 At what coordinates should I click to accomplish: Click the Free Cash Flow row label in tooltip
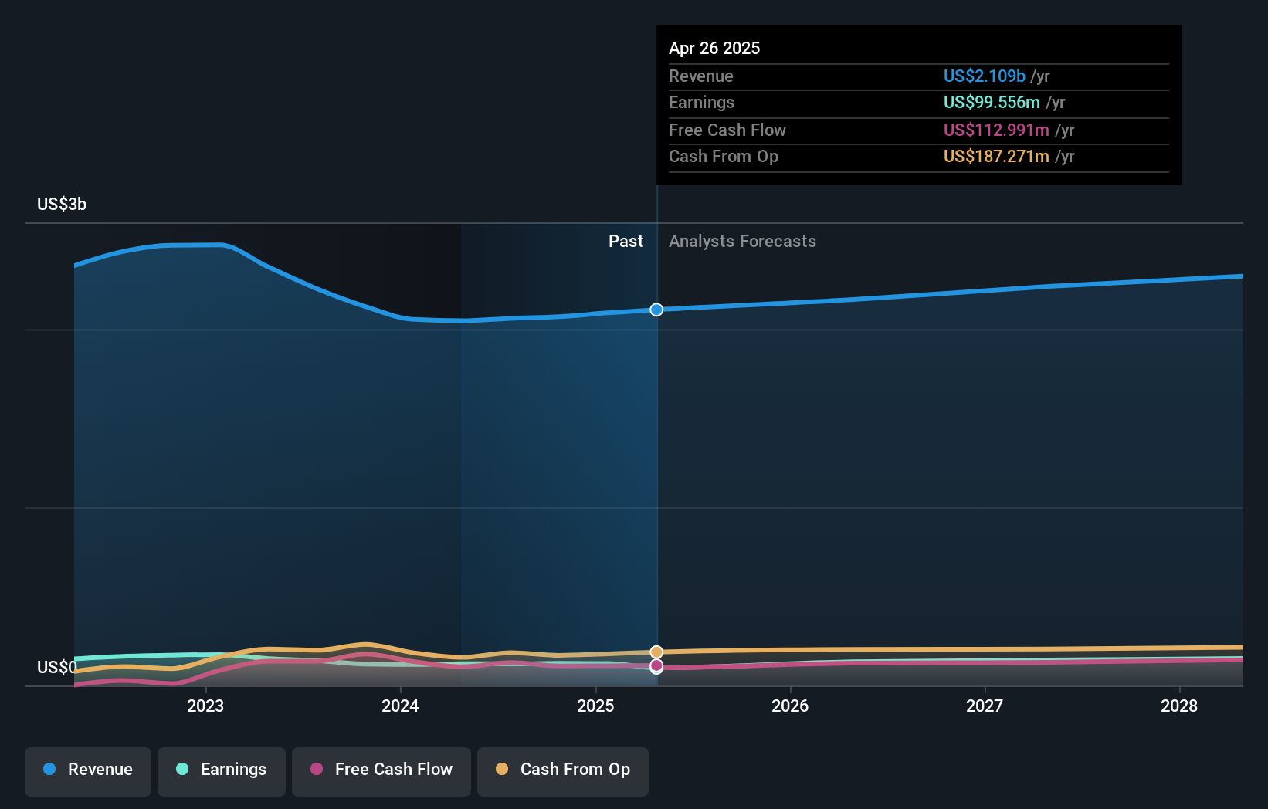click(727, 130)
